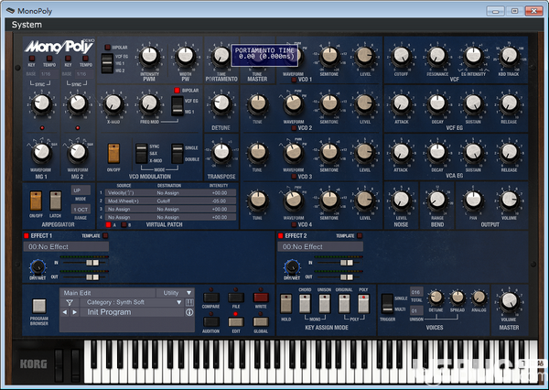Toggle the VCO Modulation On/Off switch
This screenshot has width=549, height=390.
click(113, 154)
